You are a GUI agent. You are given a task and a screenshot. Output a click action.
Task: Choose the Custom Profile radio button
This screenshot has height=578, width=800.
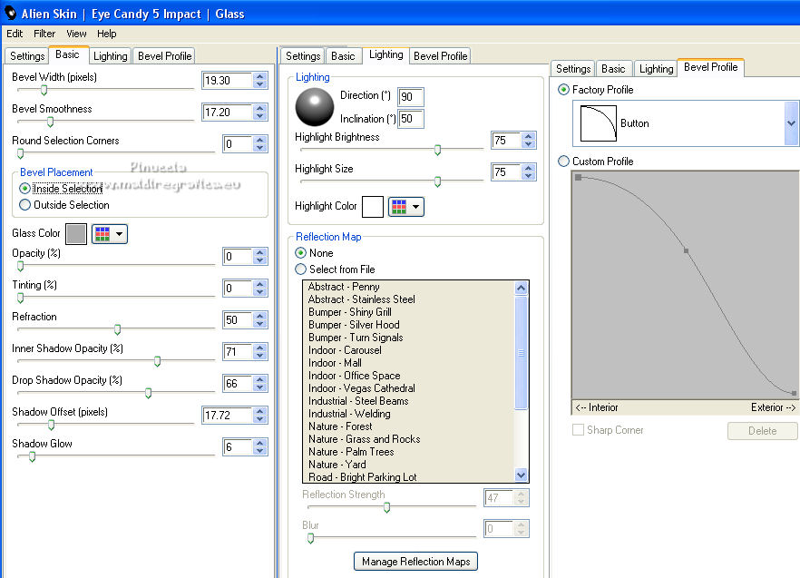(564, 162)
